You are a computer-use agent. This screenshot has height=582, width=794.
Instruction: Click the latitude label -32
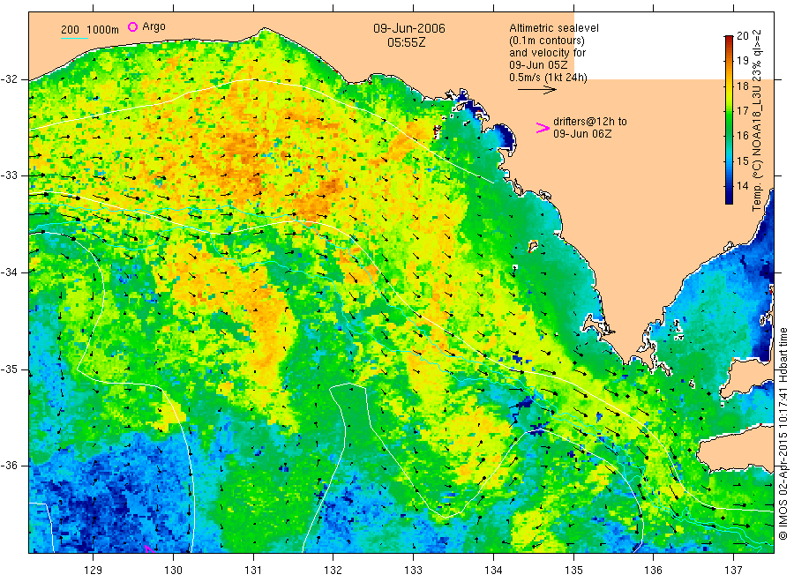click(9, 79)
